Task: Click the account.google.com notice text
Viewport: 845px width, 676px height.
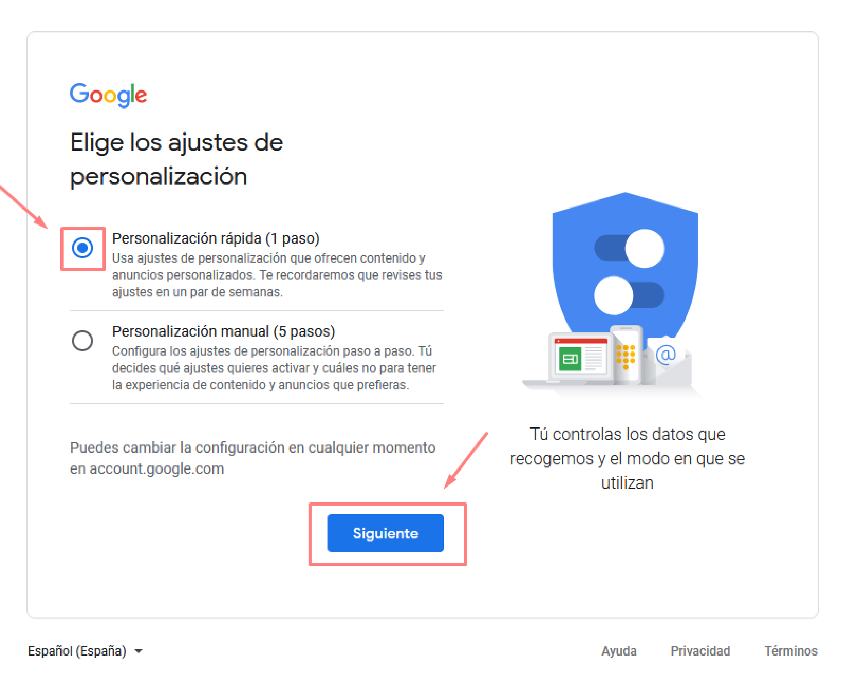Action: click(253, 458)
